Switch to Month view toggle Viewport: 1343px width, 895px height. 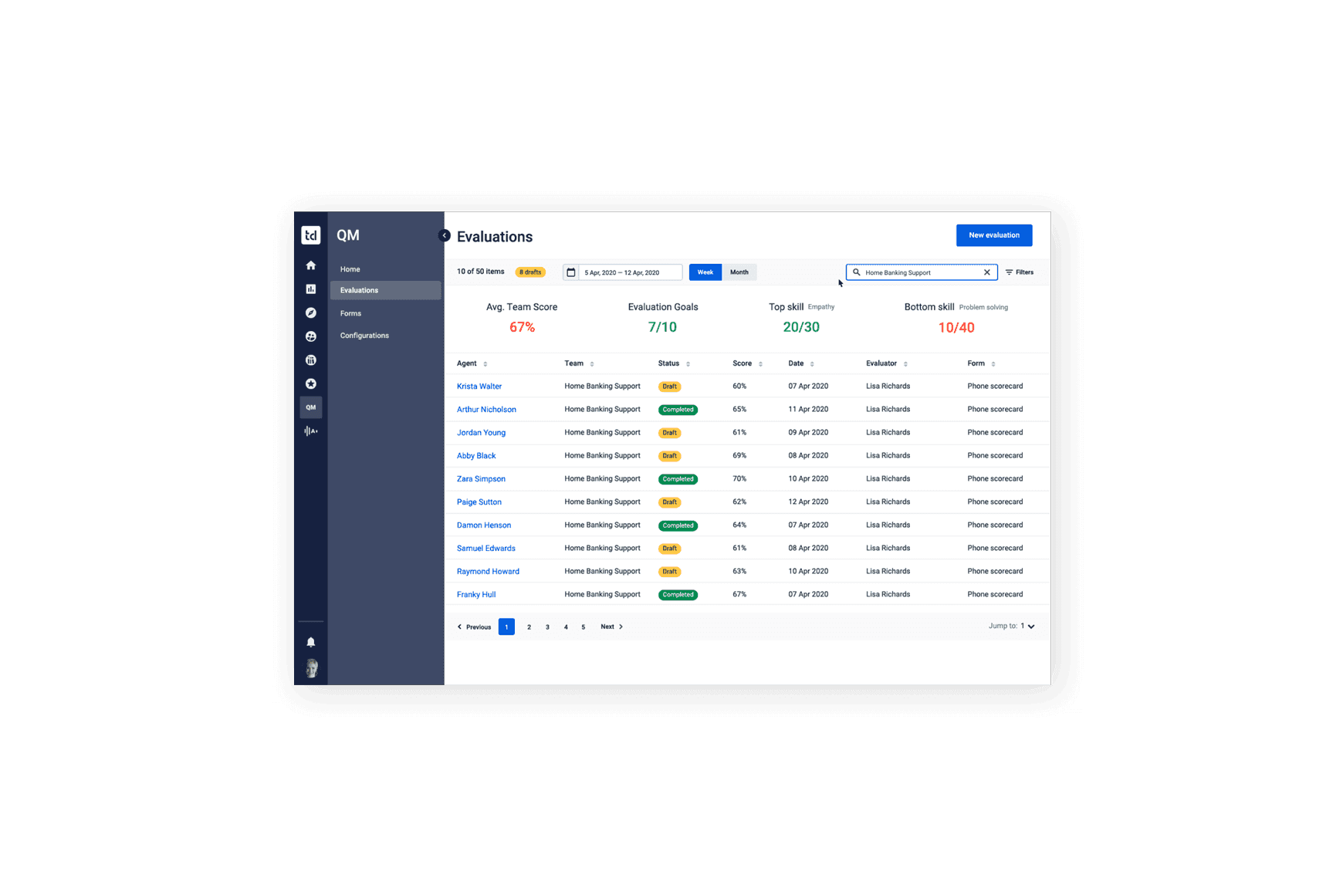[739, 272]
